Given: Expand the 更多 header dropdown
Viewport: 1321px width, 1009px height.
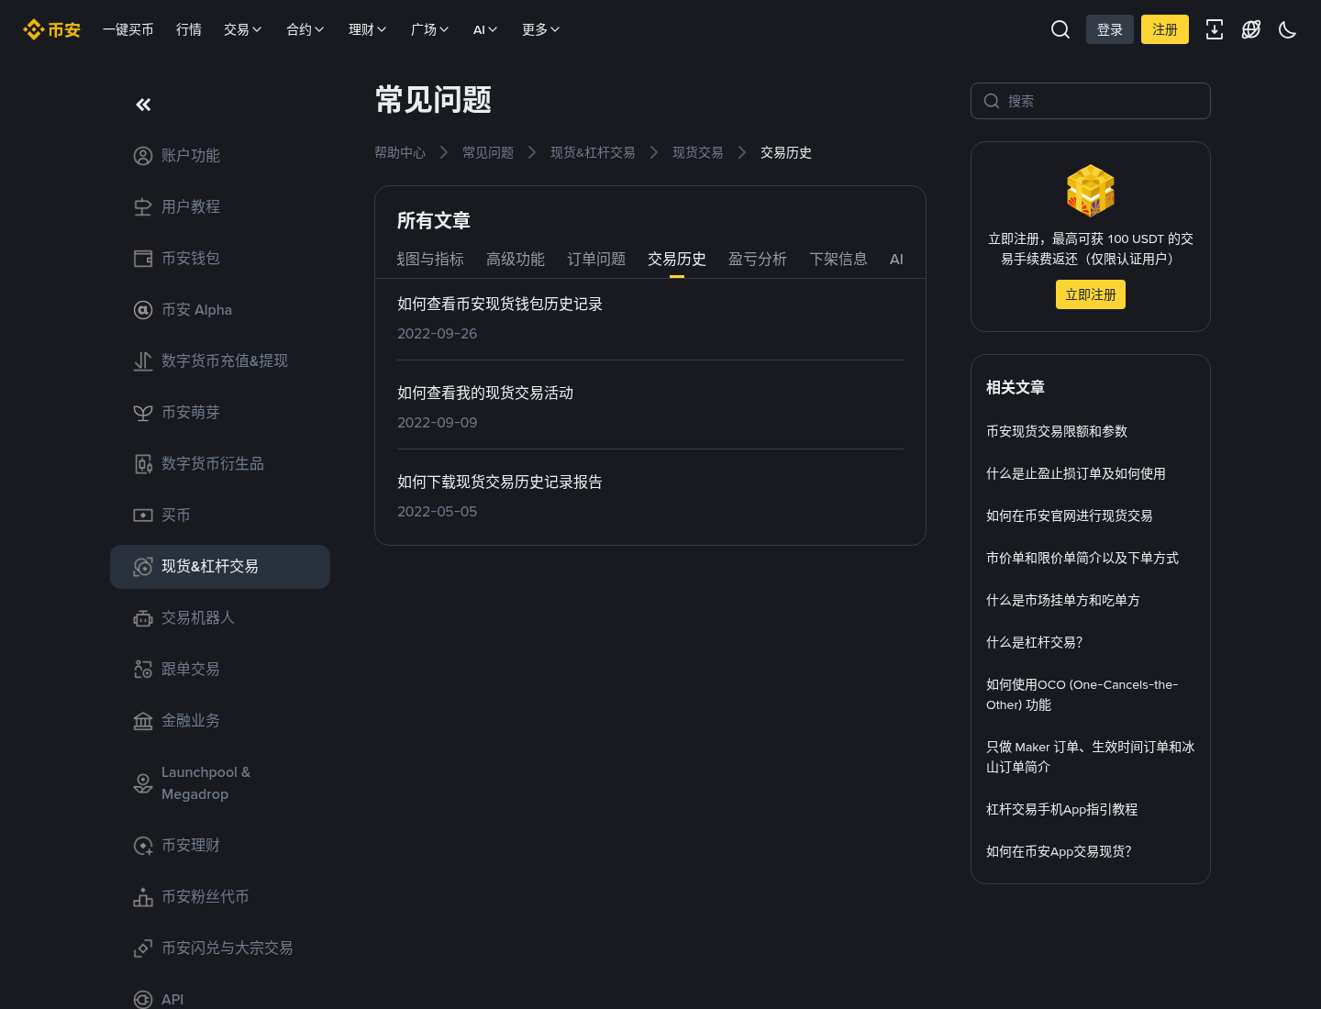Looking at the screenshot, I should tap(541, 29).
